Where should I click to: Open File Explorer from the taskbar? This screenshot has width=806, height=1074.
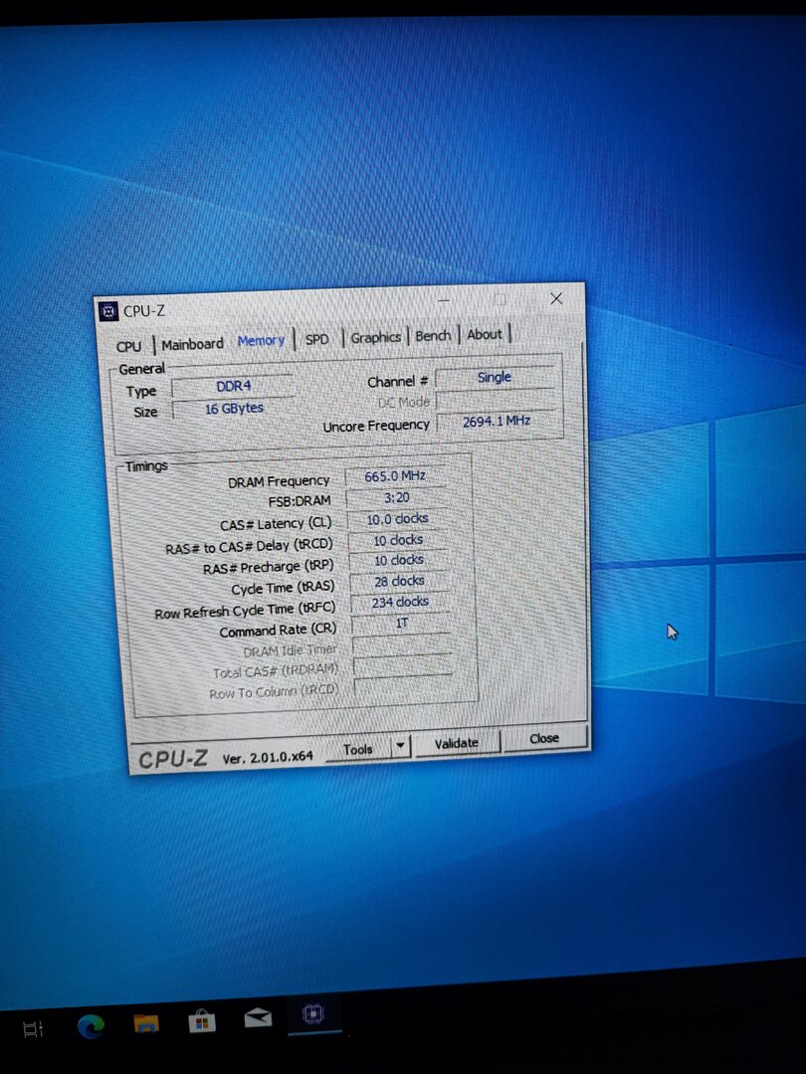(x=146, y=1023)
